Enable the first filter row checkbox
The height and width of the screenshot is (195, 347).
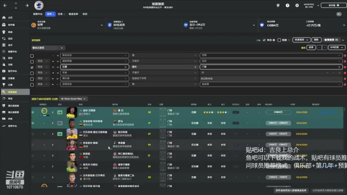(x=32, y=56)
